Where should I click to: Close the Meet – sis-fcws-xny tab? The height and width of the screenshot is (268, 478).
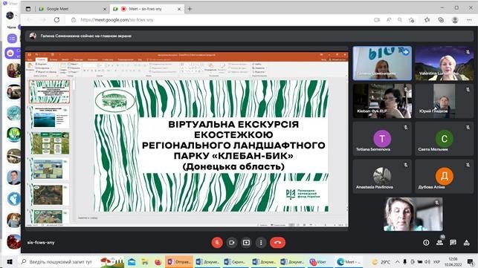pos(179,9)
